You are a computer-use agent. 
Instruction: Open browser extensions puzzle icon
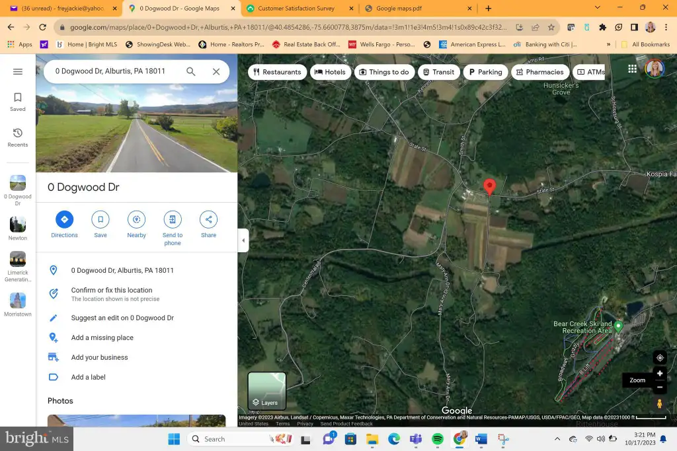[603, 27]
